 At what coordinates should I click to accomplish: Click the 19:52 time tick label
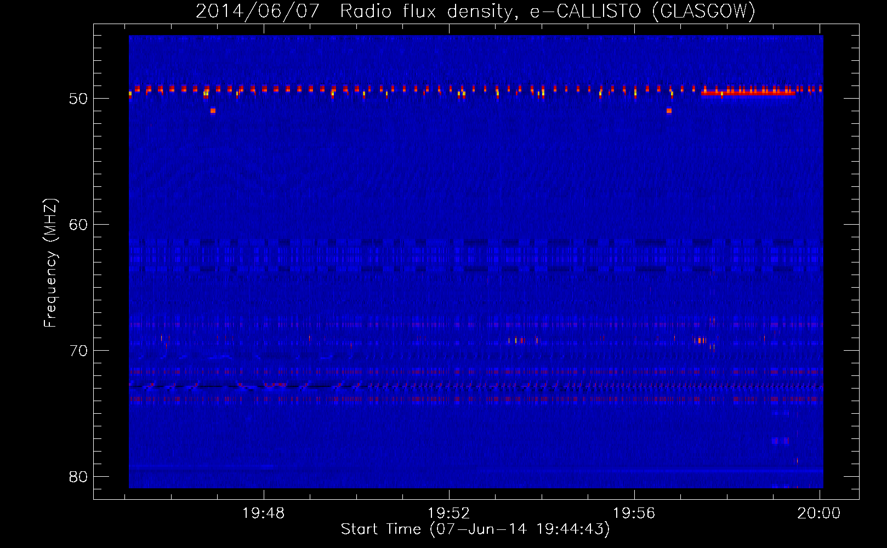[x=449, y=513]
